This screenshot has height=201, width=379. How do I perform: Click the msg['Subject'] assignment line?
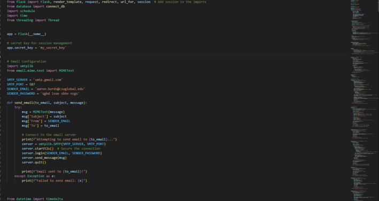coord(44,117)
